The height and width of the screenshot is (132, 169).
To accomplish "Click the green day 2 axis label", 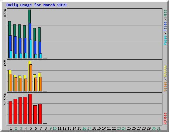I will click(16, 128).
